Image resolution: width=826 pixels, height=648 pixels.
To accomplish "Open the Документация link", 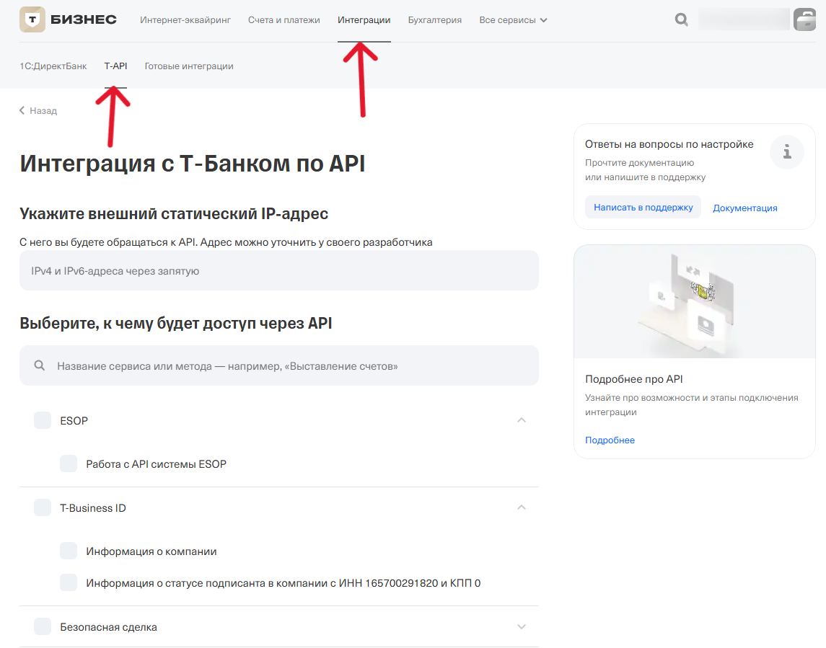I will [745, 208].
